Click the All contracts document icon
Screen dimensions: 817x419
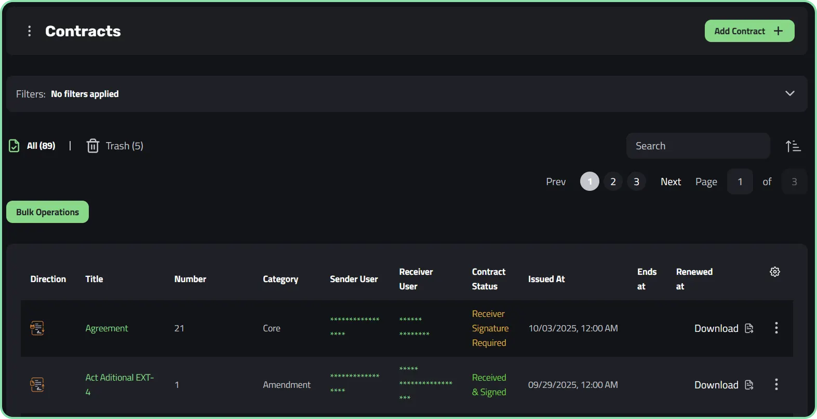pos(15,146)
